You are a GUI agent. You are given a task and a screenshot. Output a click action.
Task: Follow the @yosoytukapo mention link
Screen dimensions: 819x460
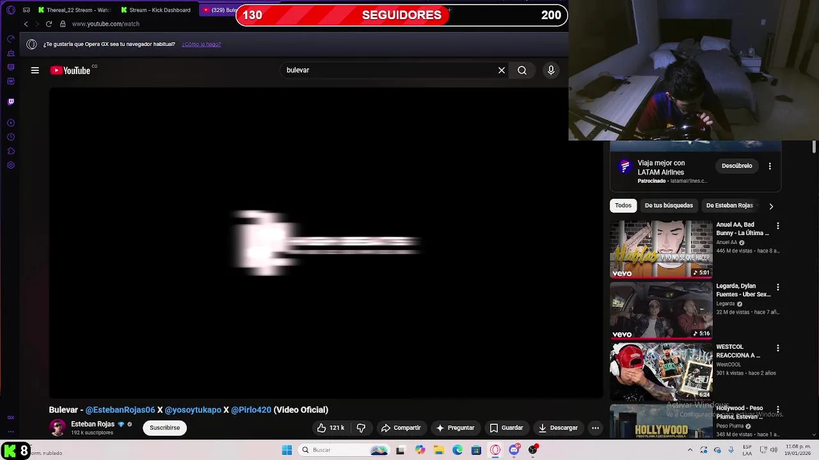pyautogui.click(x=193, y=410)
